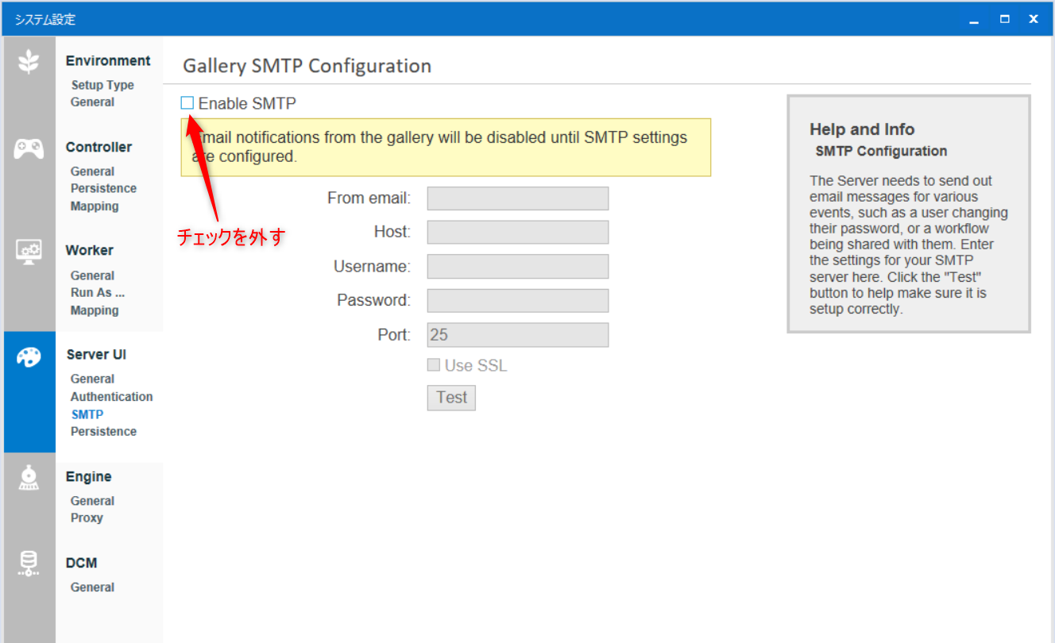
Task: Open the Controller gamepad icon
Action: (29, 148)
